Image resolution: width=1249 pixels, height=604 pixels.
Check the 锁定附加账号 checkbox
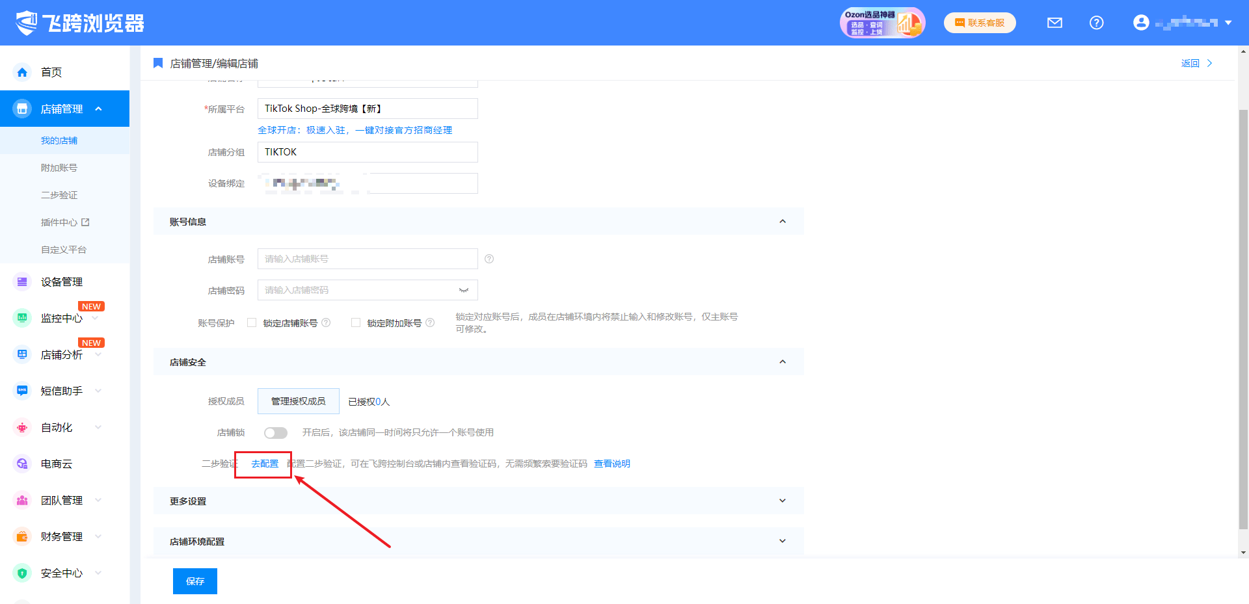point(356,322)
